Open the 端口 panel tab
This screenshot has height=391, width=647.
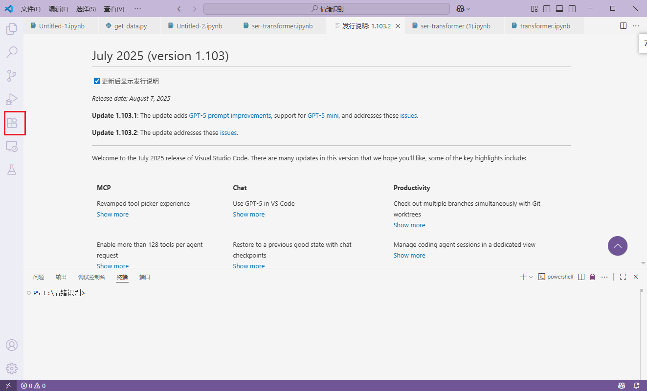145,277
